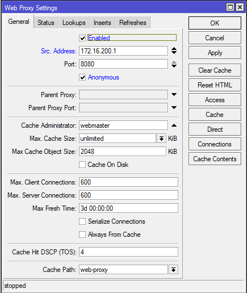
Task: Click the Max Fresh Time field
Action: (128, 208)
